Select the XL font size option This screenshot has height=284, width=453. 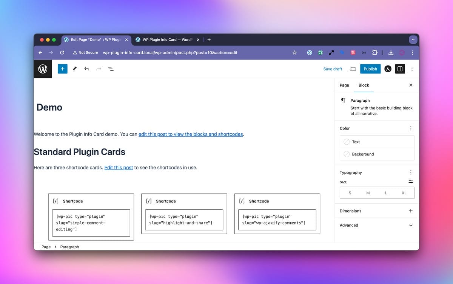tap(404, 193)
